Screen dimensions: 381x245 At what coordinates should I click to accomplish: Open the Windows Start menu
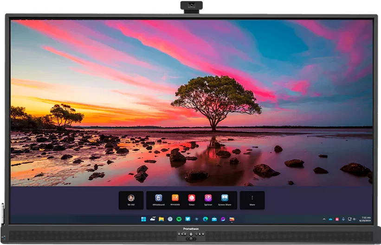[x=143, y=219]
